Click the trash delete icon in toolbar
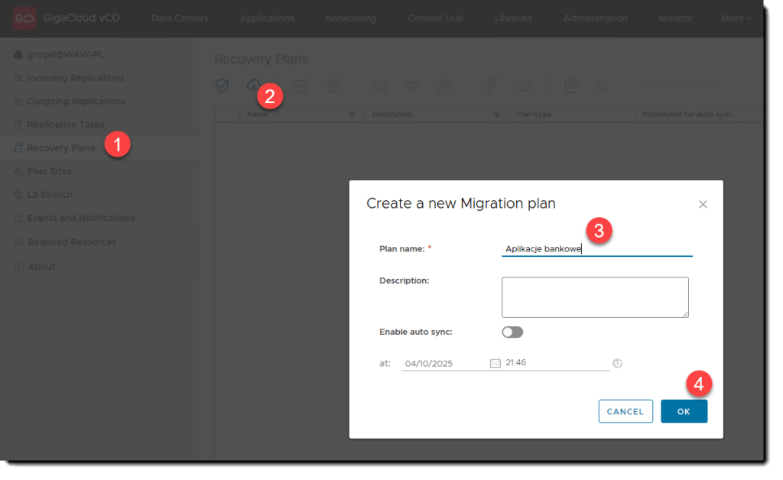The height and width of the screenshot is (480, 783). point(333,86)
